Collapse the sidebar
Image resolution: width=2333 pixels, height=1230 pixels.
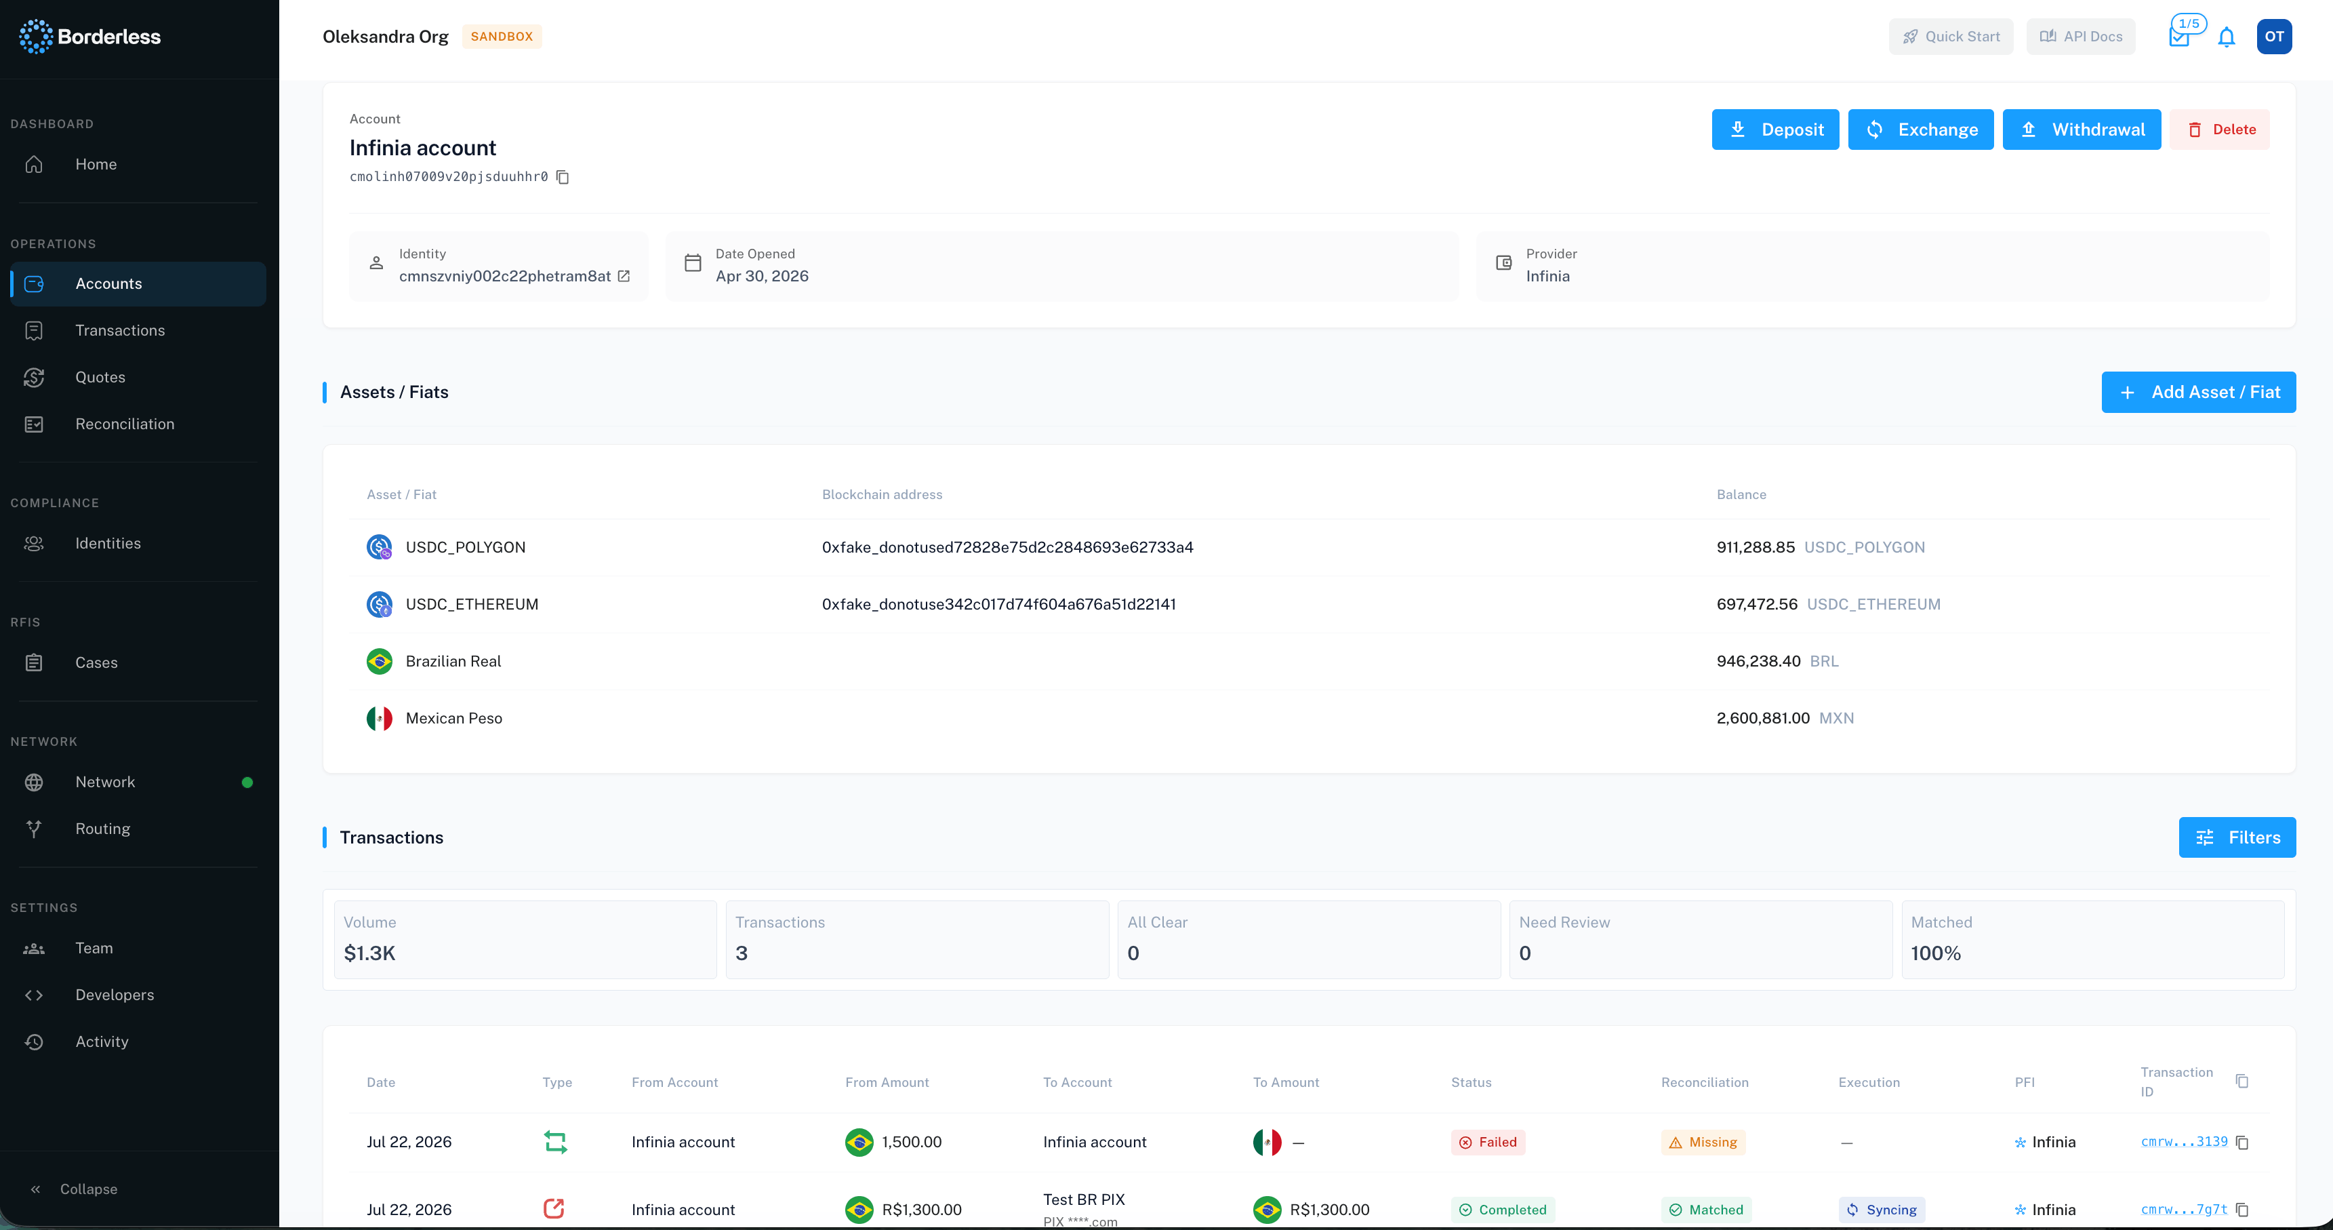point(75,1189)
